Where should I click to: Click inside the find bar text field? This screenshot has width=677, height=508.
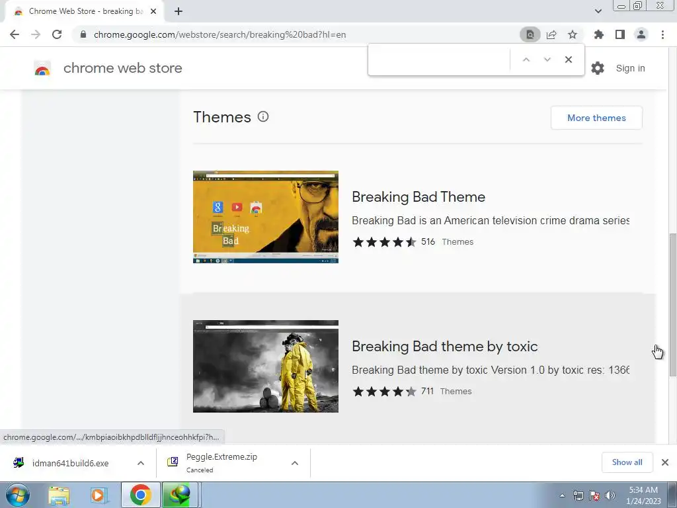[x=439, y=60]
